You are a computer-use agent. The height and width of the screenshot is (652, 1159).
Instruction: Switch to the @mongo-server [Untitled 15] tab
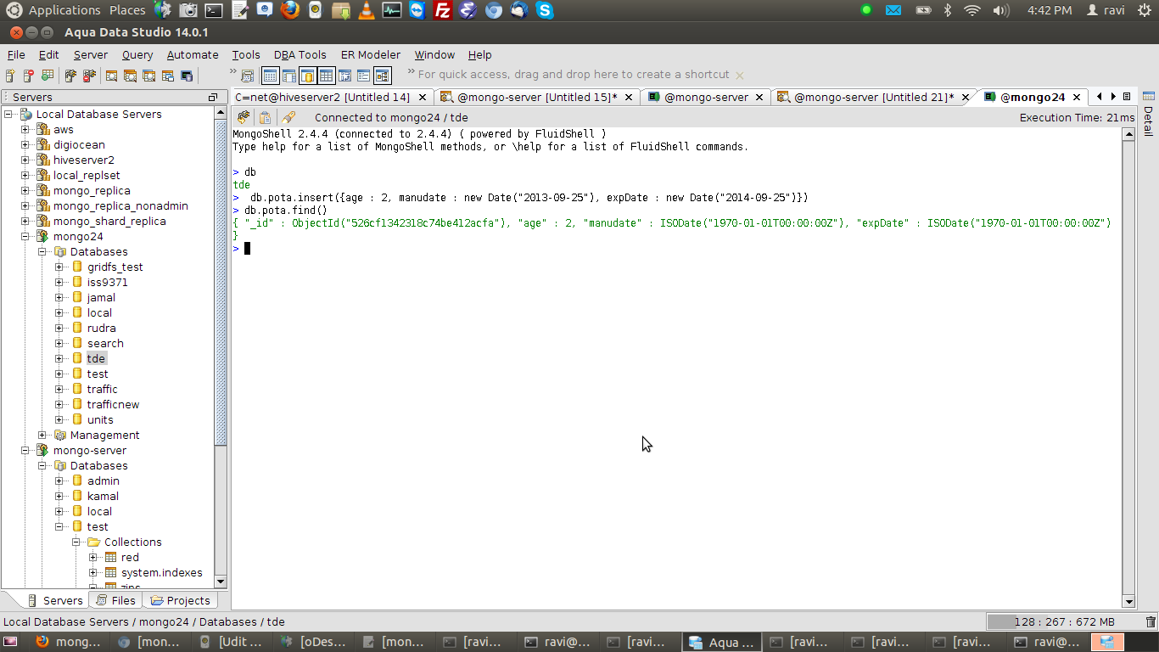[x=537, y=98]
